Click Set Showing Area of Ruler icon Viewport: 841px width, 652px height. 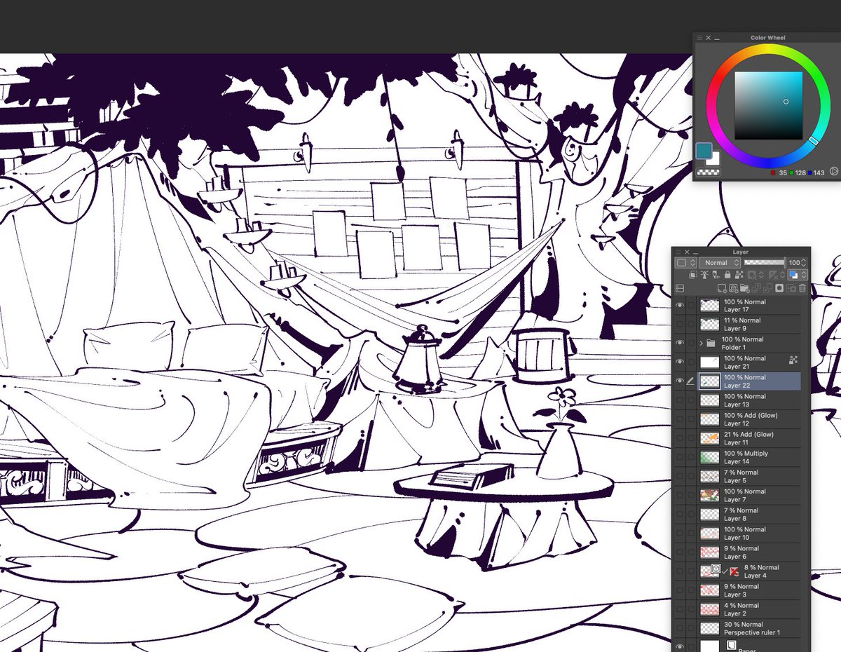[772, 275]
